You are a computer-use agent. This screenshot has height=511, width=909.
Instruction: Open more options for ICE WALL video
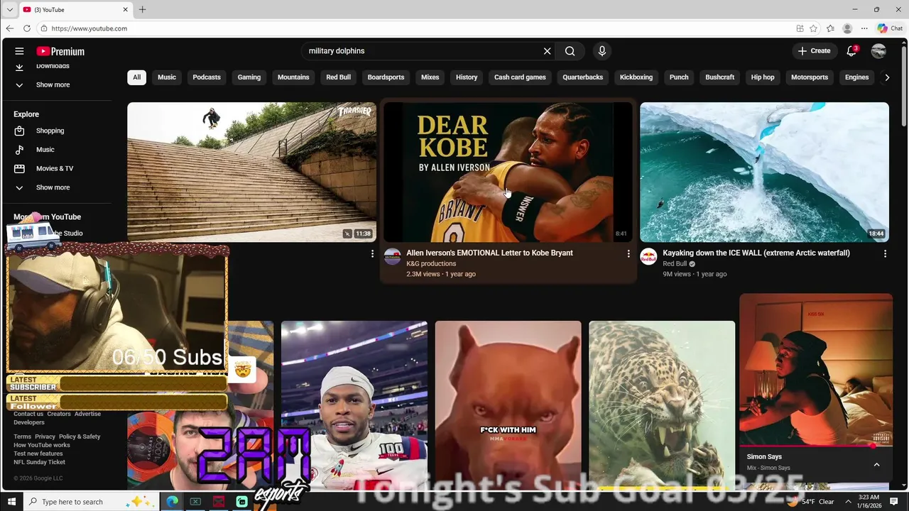tap(885, 253)
